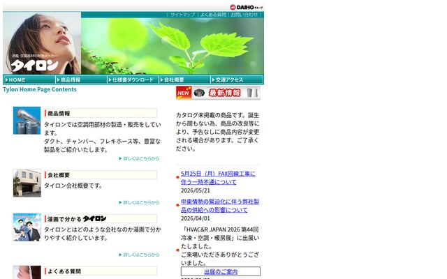The height and width of the screenshot is (279, 447).
Task: Click the 会社概要 section heading
Action: (101, 175)
